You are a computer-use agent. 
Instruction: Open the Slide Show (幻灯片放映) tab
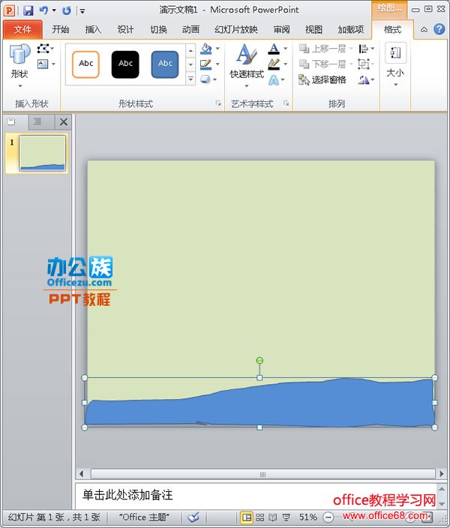[236, 30]
